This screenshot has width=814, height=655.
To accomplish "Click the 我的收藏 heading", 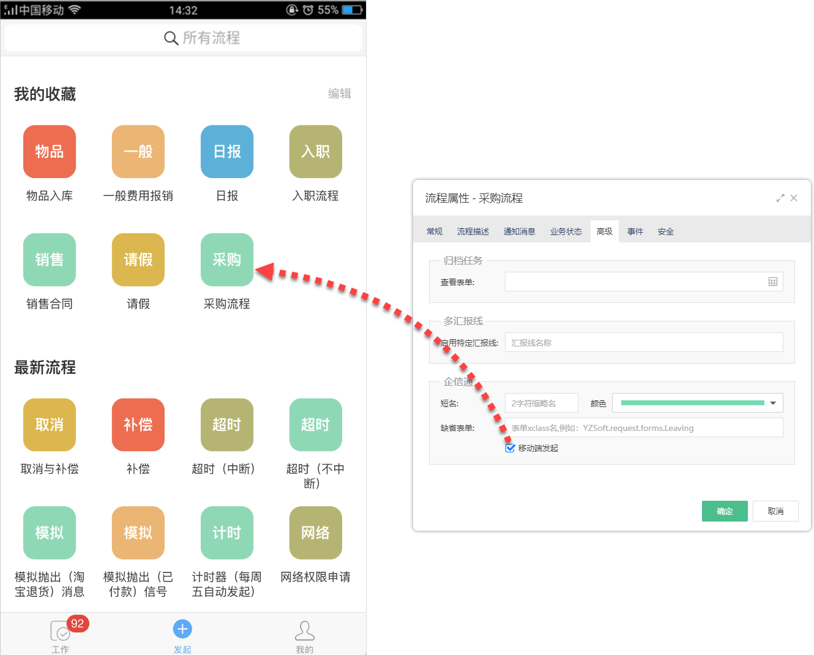I will (45, 94).
